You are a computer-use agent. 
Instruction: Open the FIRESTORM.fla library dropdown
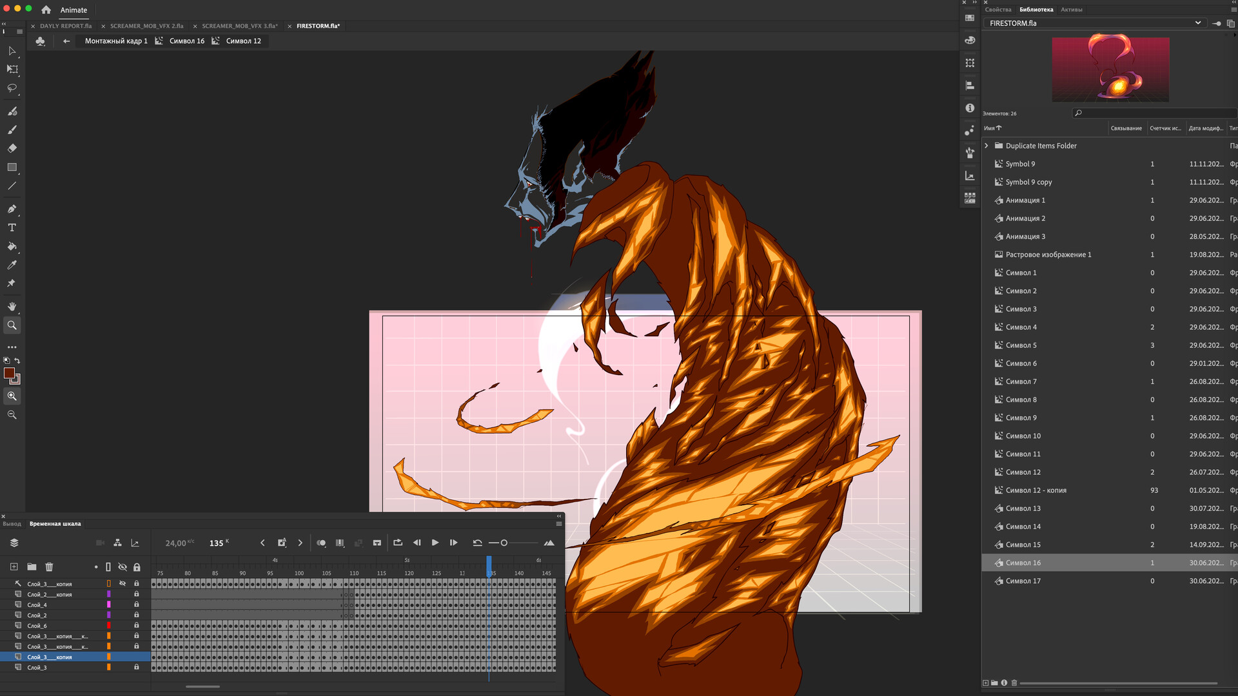click(x=1197, y=23)
